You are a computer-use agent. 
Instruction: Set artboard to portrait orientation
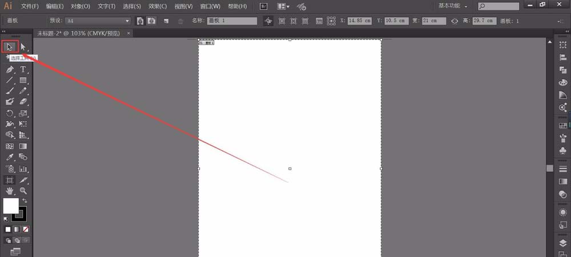(x=140, y=21)
